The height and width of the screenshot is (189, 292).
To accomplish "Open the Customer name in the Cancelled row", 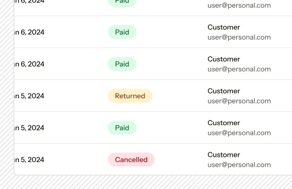I will pyautogui.click(x=224, y=155).
